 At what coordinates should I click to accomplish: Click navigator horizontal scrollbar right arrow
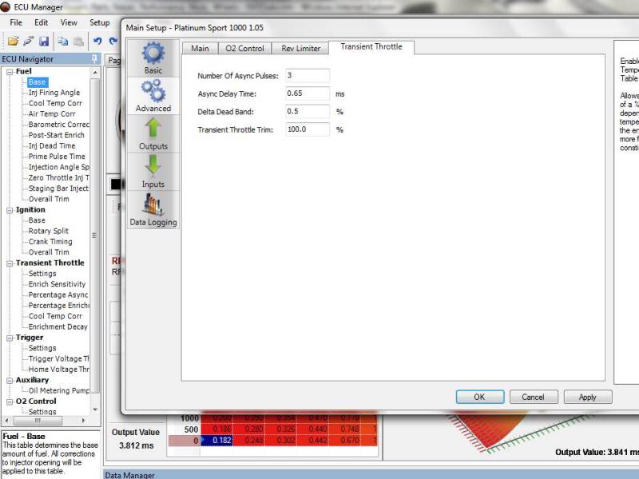click(x=84, y=421)
